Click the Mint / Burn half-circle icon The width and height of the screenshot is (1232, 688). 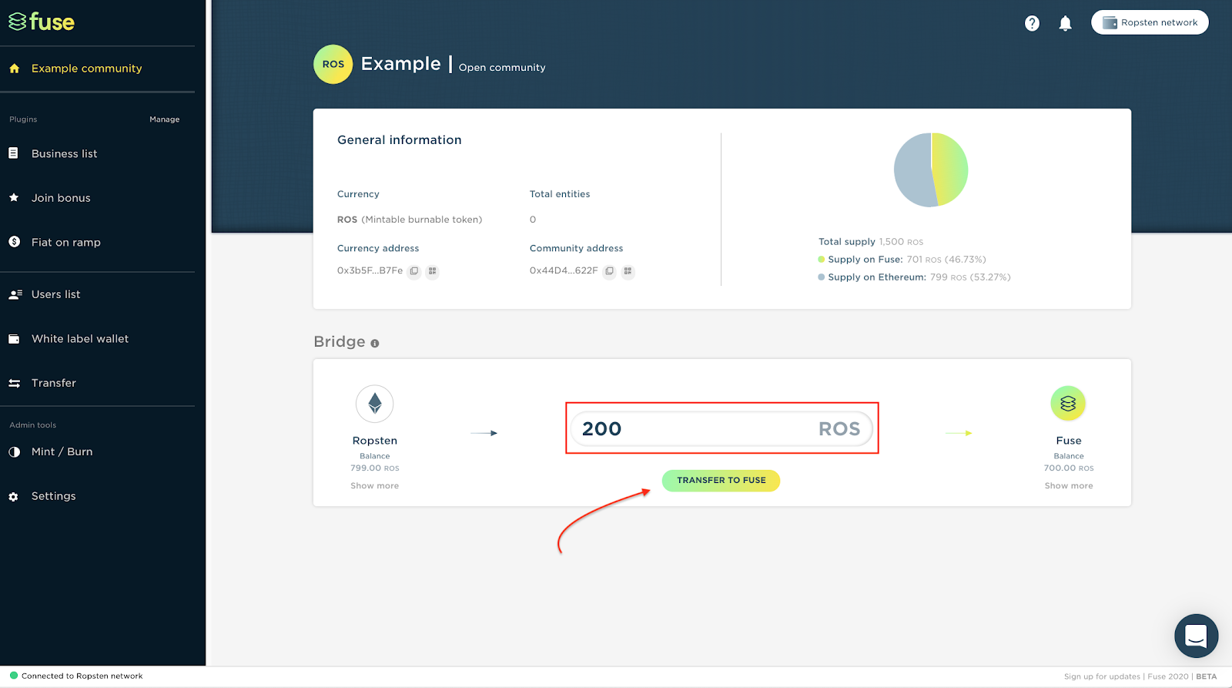pyautogui.click(x=14, y=452)
